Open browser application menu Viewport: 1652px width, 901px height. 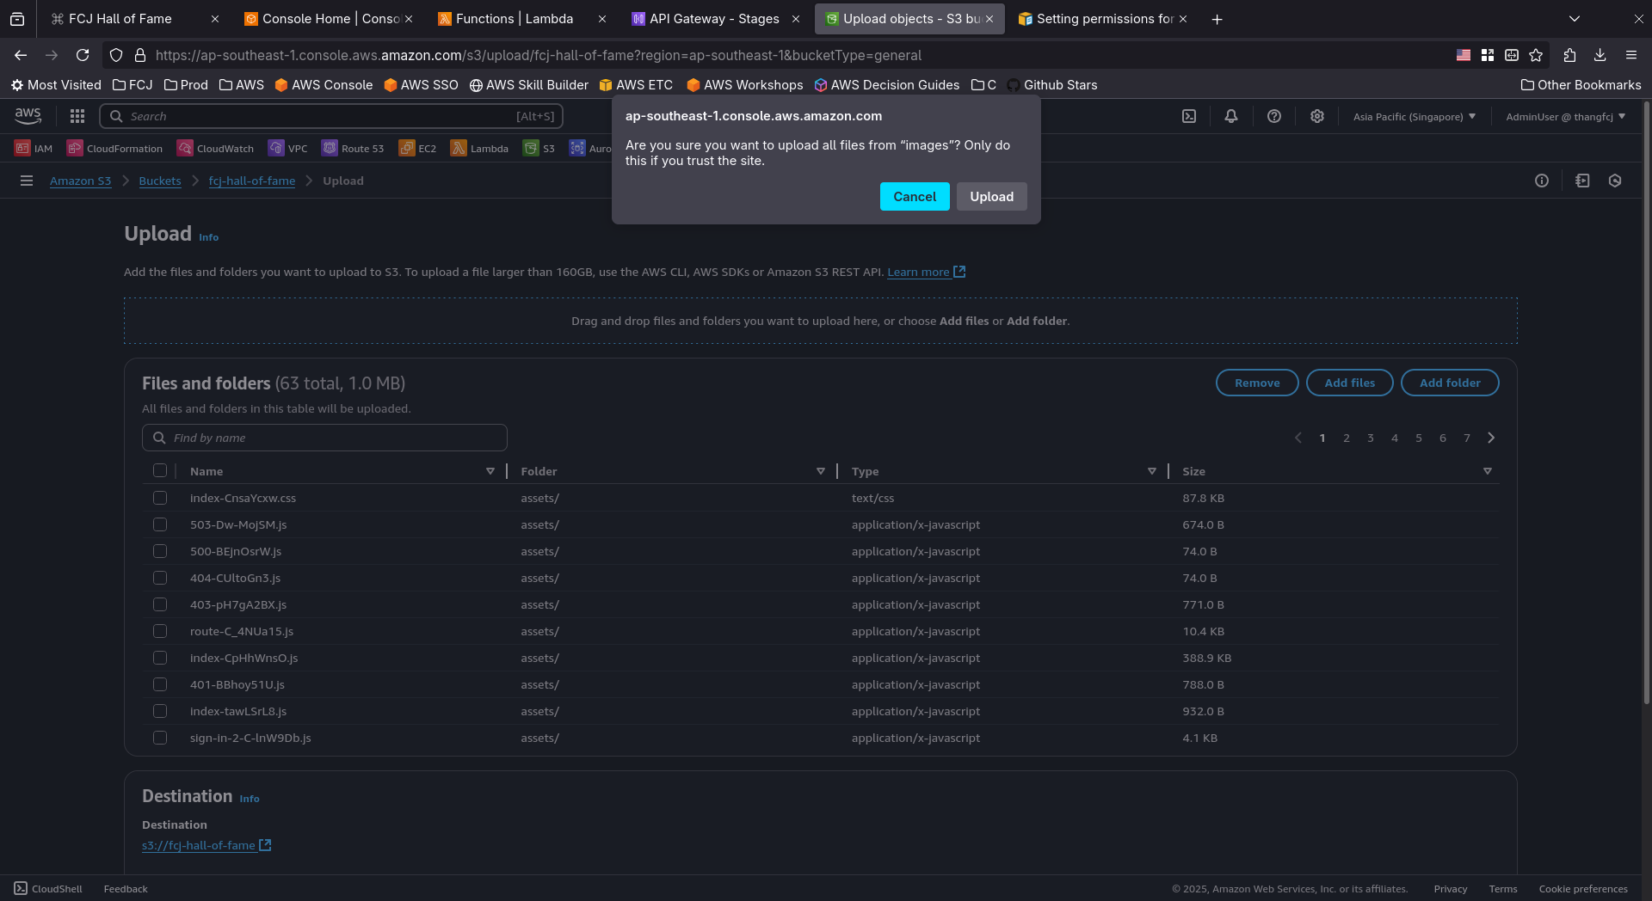click(1631, 55)
